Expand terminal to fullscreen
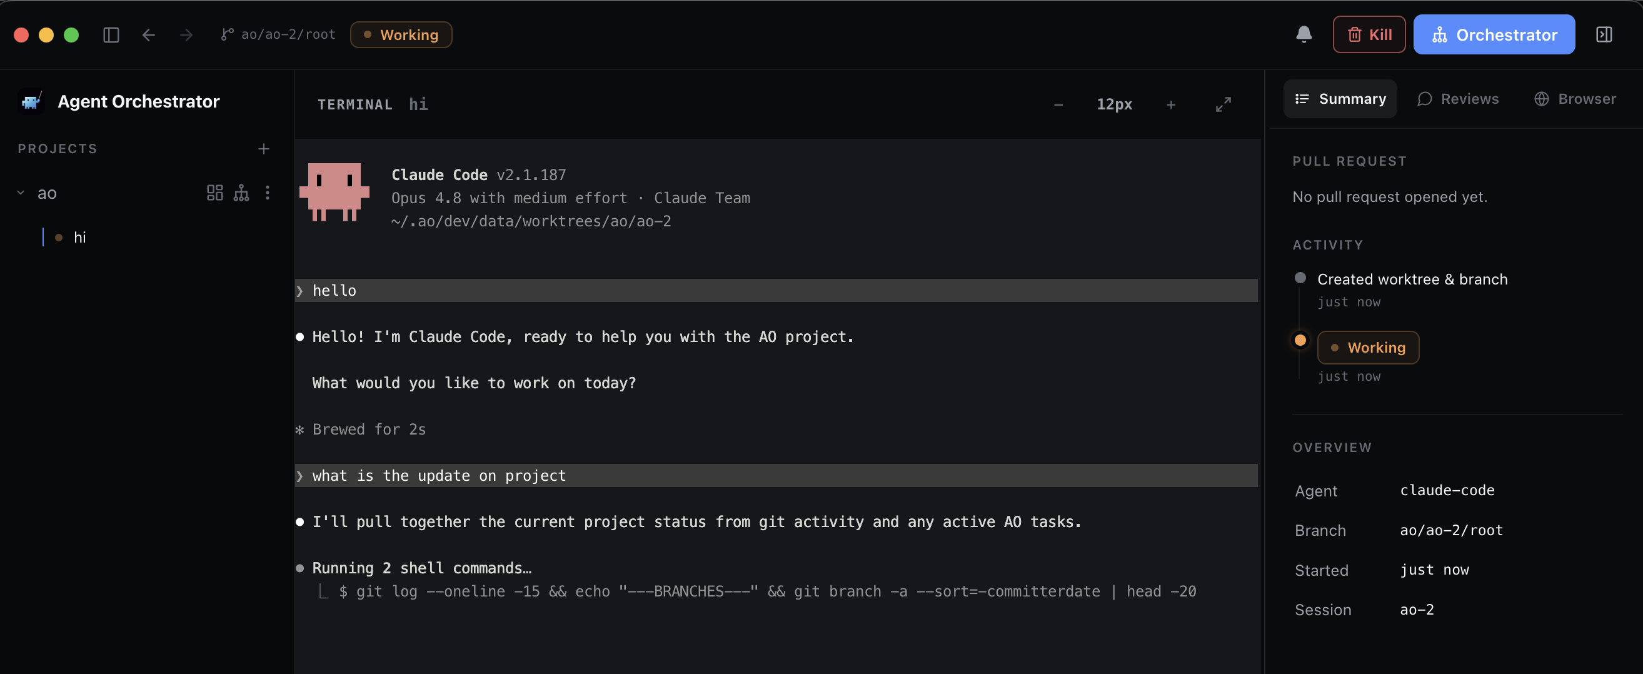This screenshot has height=674, width=1643. (1223, 104)
